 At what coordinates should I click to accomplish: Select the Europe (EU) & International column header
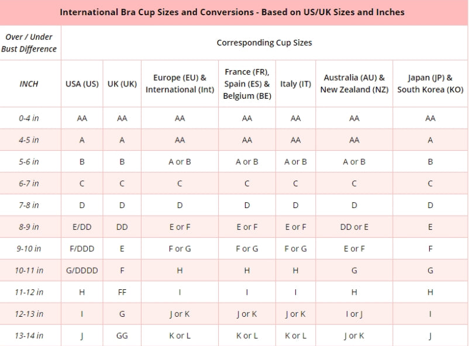[x=180, y=84]
